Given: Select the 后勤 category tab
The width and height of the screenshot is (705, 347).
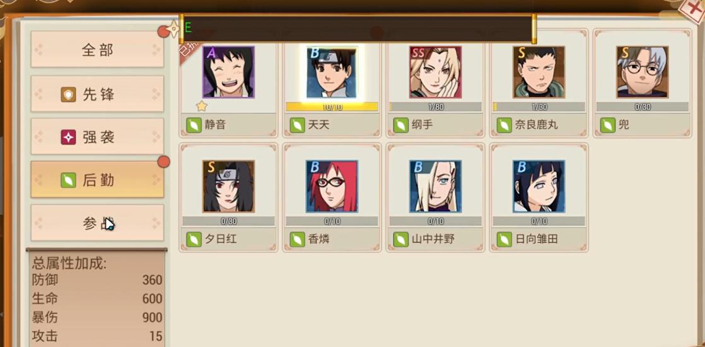Looking at the screenshot, I should [97, 180].
